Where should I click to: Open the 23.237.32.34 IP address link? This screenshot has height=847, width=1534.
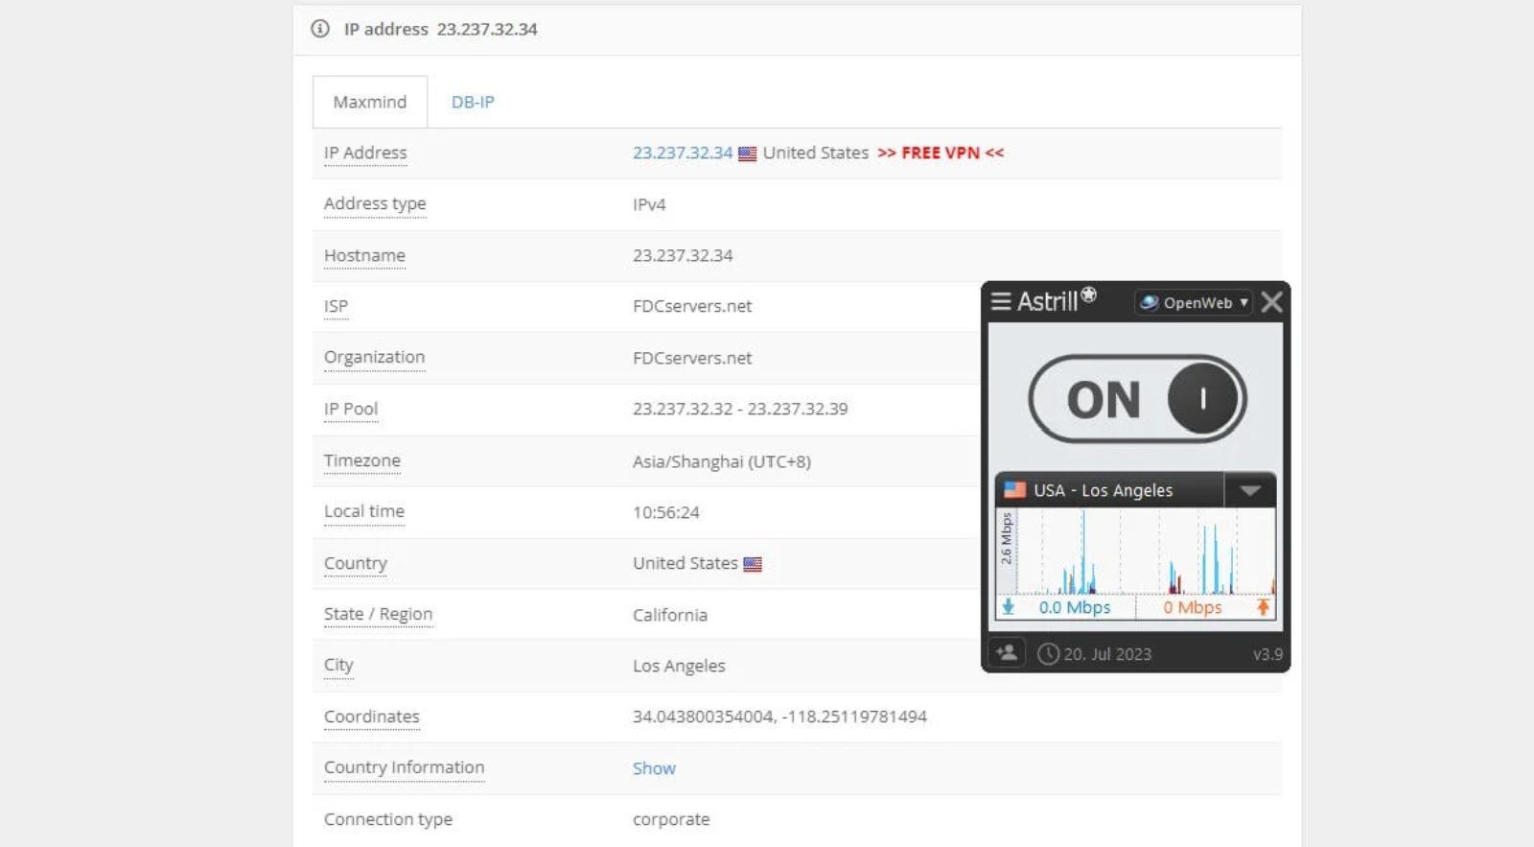coord(683,153)
